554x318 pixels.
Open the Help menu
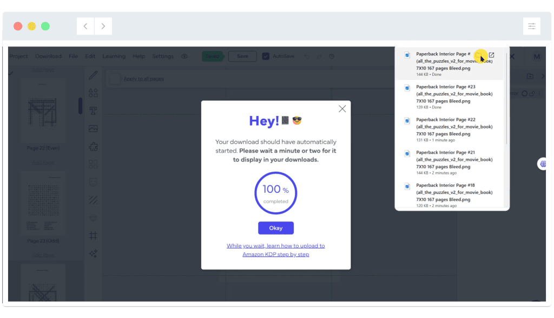tap(139, 56)
